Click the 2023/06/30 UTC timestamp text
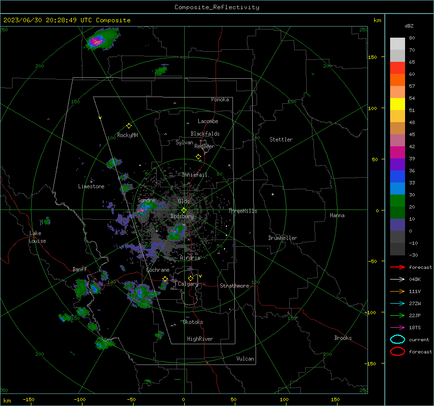 (x=67, y=20)
